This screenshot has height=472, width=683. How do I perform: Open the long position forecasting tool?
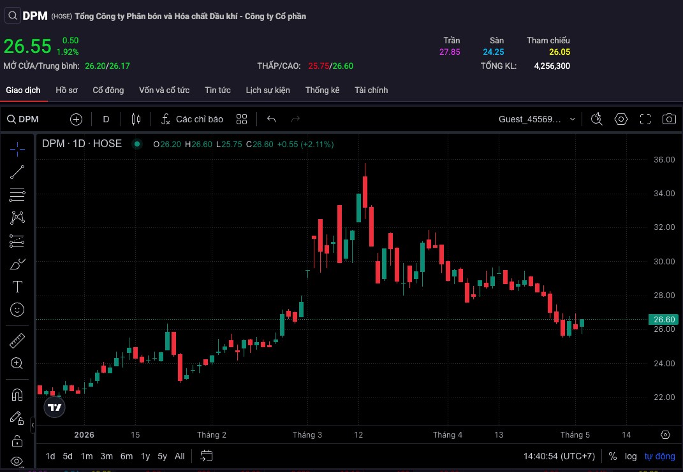coord(17,241)
